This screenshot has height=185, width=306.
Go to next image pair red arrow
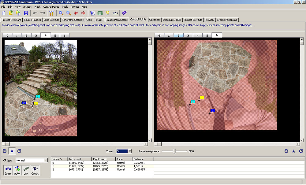point(83,13)
